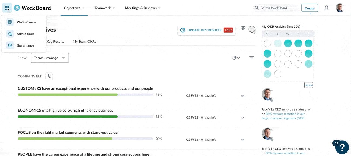The width and height of the screenshot is (351, 156).
Task: Switch to the My Team OKRs tab
Action: (x=85, y=42)
